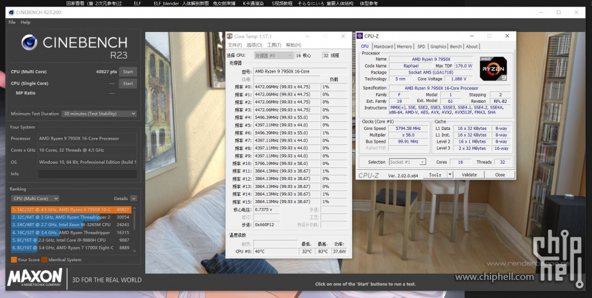Open Core Temp 文件(F) menu
Viewport: 592px width, 298px height.
235,45
